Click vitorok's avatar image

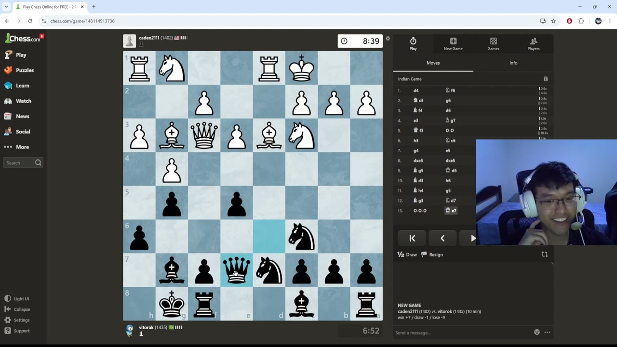pyautogui.click(x=129, y=330)
